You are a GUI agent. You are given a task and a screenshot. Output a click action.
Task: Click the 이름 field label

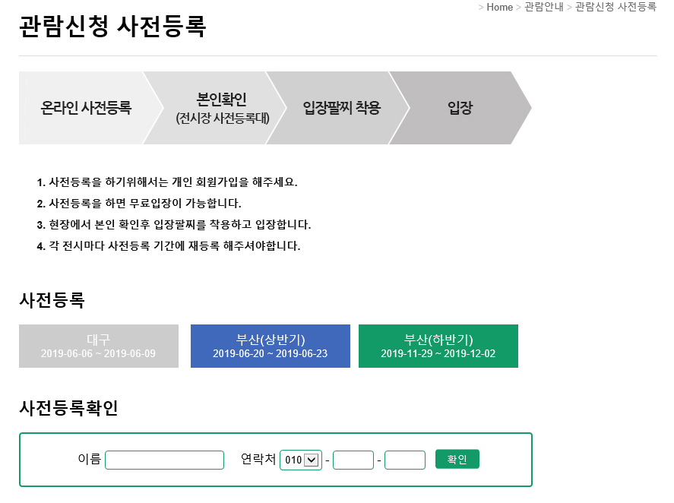tap(90, 459)
